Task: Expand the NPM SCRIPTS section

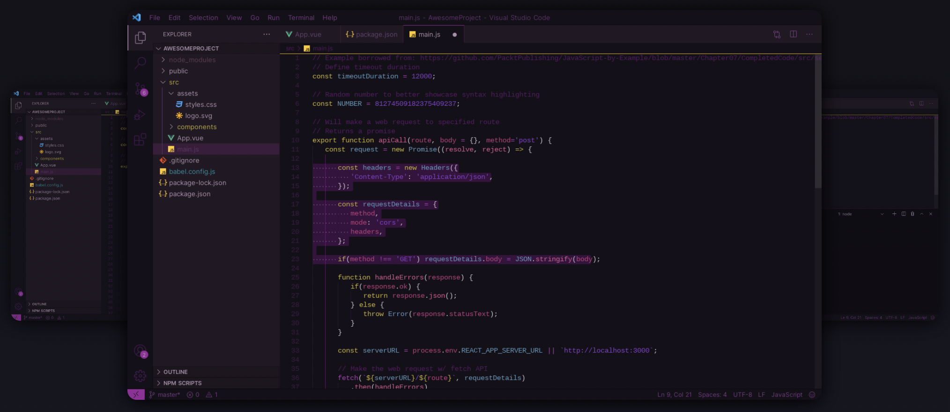Action: [216, 383]
